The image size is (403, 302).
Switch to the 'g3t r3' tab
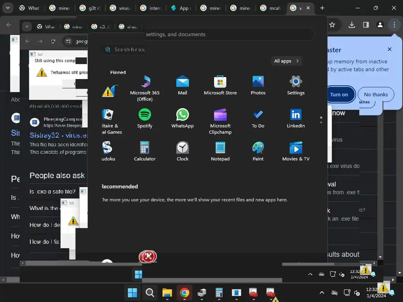[90, 8]
